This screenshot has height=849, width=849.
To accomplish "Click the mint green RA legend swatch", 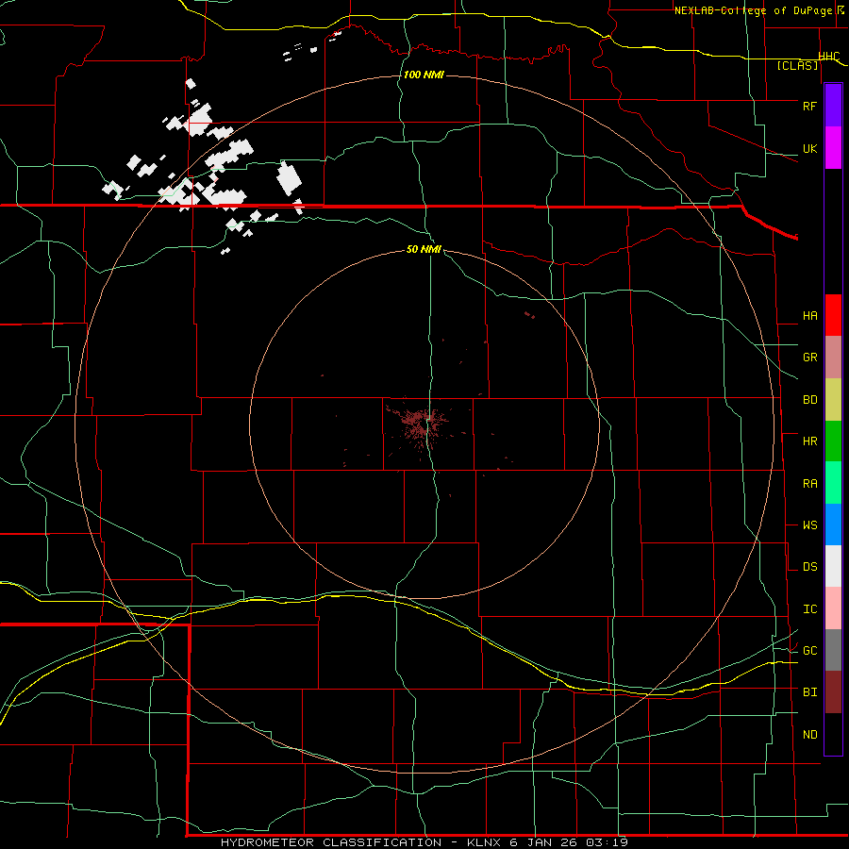I will click(833, 482).
